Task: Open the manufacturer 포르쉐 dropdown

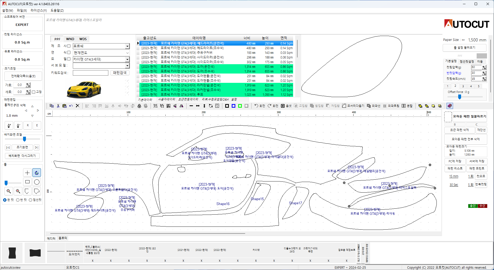Action: tap(127, 46)
